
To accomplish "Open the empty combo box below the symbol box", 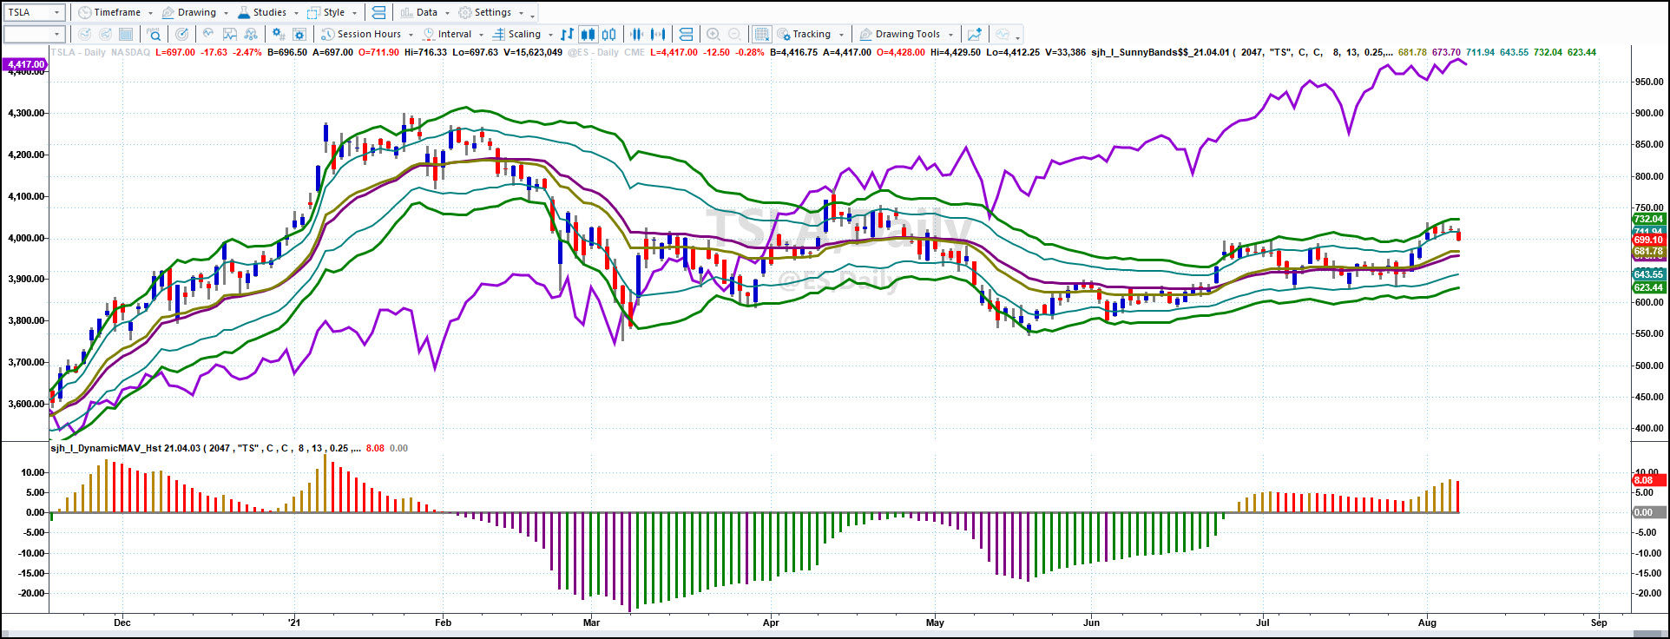I will [34, 34].
